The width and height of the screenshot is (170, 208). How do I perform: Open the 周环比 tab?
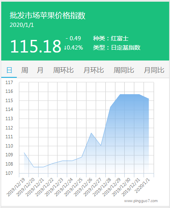(x=63, y=70)
